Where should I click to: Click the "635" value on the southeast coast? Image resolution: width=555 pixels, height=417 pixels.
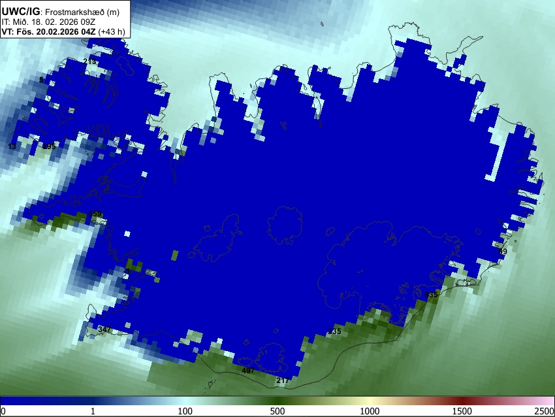coord(431,294)
